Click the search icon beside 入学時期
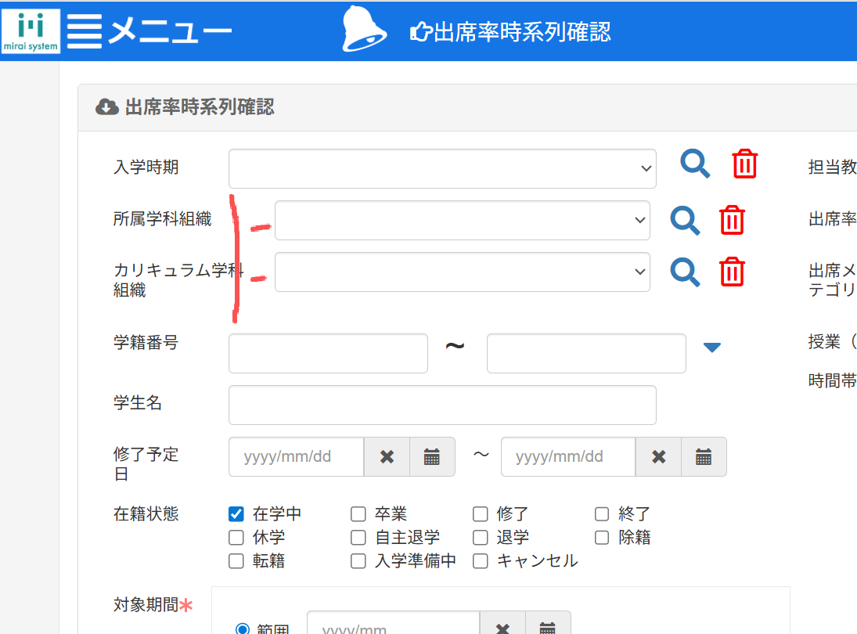Image resolution: width=857 pixels, height=634 pixels. pos(694,164)
